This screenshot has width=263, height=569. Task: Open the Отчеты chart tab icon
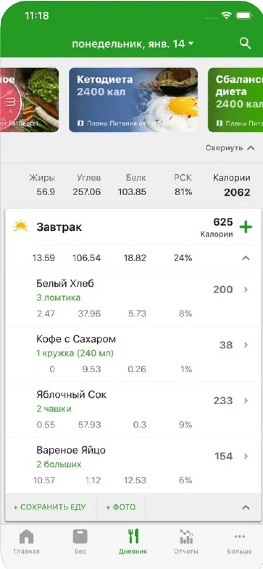[186, 537]
